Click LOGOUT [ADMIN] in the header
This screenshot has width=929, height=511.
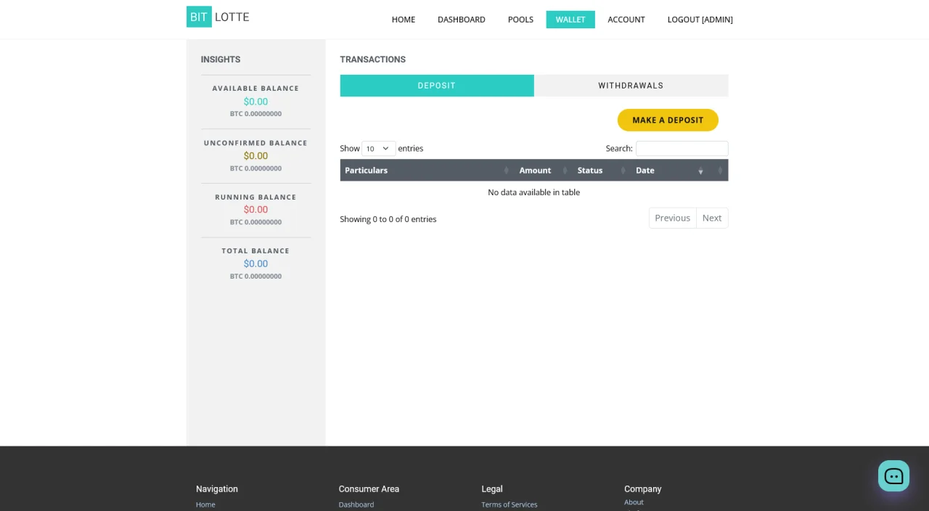point(700,20)
